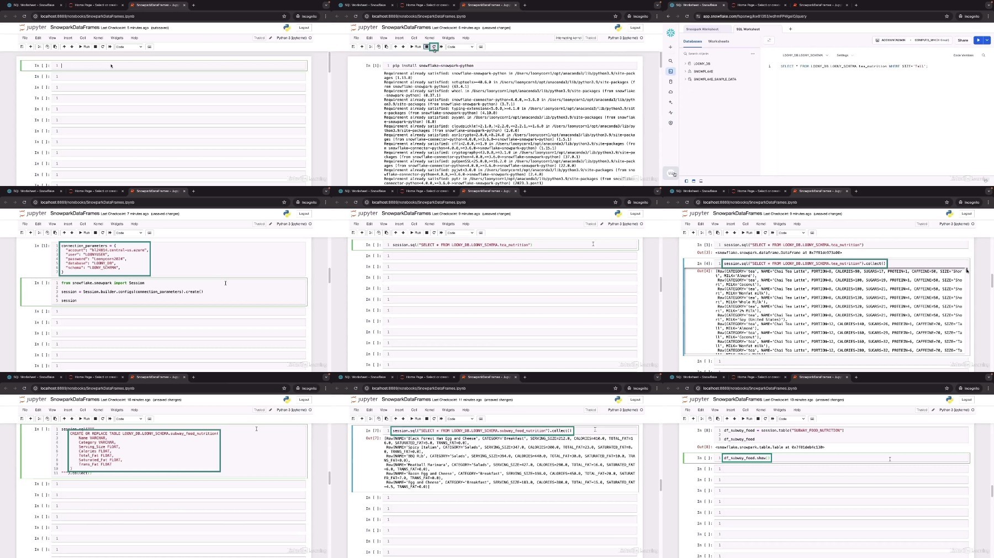The height and width of the screenshot is (558, 994).
Task: Toggle the left sidebar layout icon in Snowflake footer
Action: click(686, 181)
